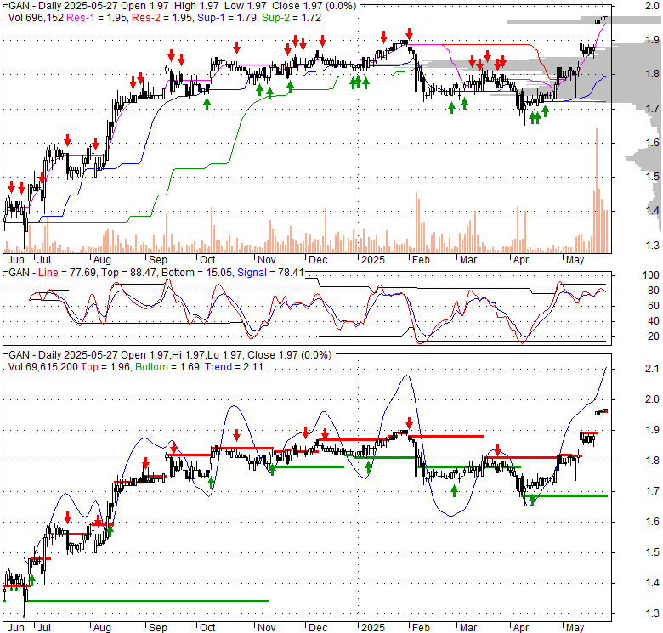Screen dimensions: 663x633
Task: Click the tallest May volume spike in top chart
Action: [x=597, y=190]
